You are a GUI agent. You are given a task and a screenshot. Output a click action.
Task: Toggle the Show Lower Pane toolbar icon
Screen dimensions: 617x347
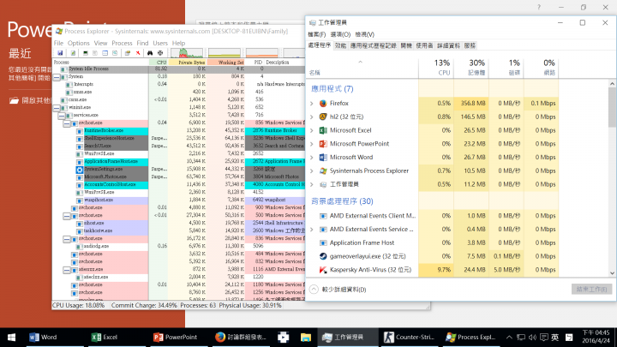click(105, 53)
